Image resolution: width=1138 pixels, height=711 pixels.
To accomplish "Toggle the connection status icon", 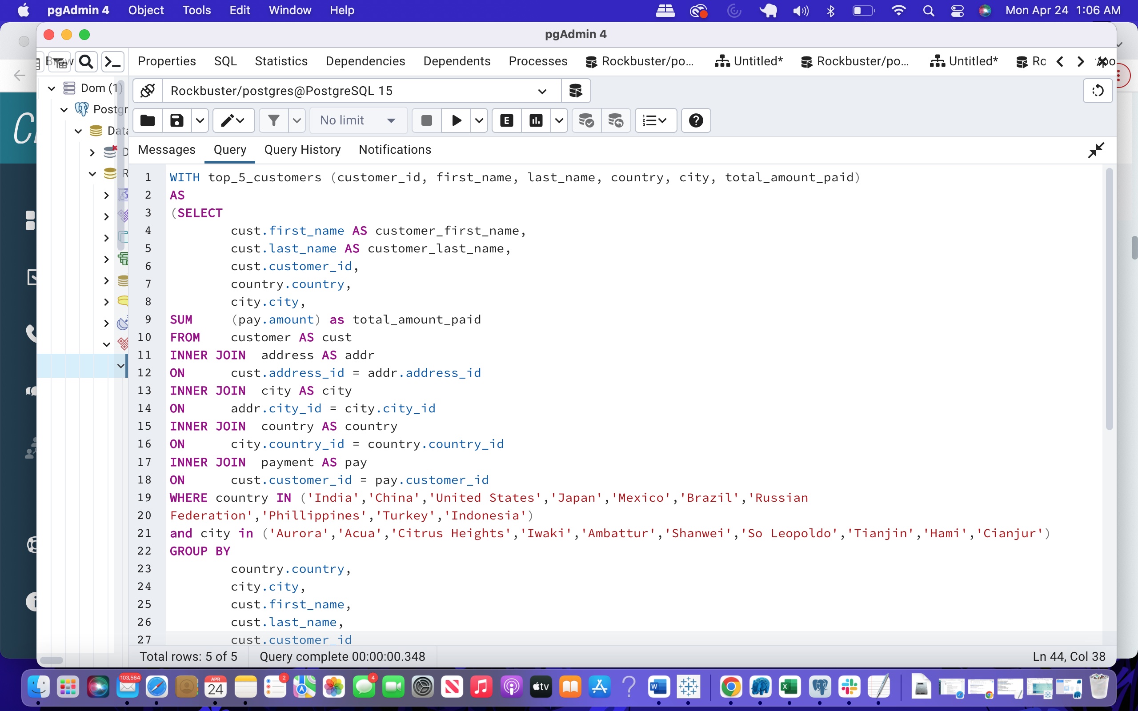I will (148, 91).
